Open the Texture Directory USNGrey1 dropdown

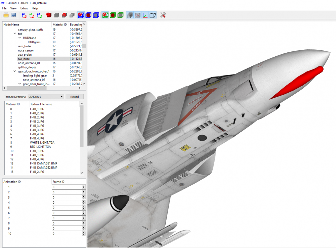[46, 97]
